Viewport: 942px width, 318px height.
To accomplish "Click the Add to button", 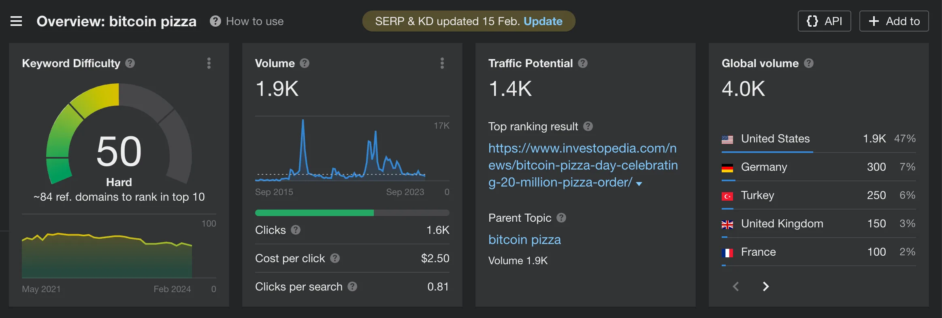I will 894,21.
